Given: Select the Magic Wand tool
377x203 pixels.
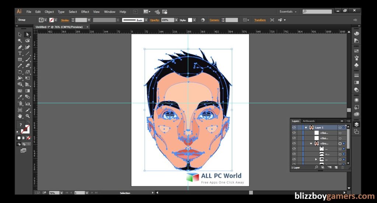Looking at the screenshot, I should coord(20,41).
